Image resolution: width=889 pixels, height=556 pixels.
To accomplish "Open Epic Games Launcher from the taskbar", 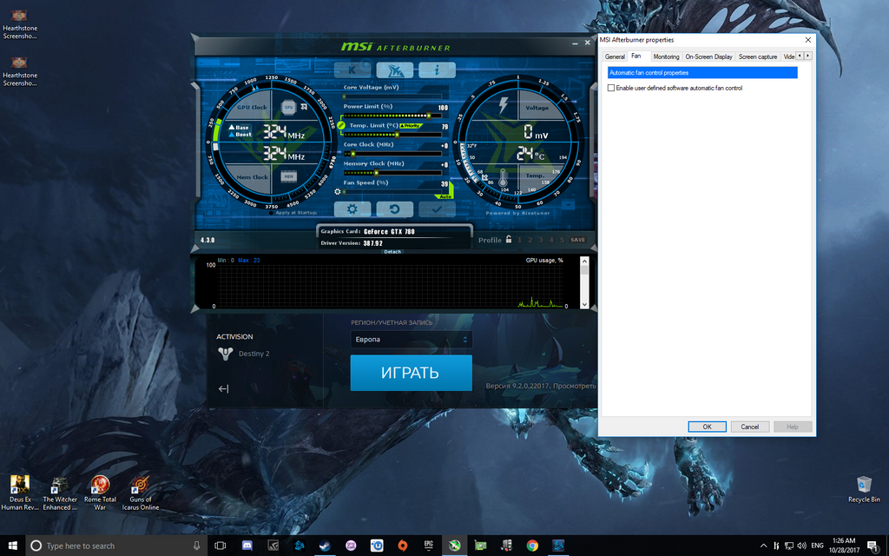I will click(429, 546).
